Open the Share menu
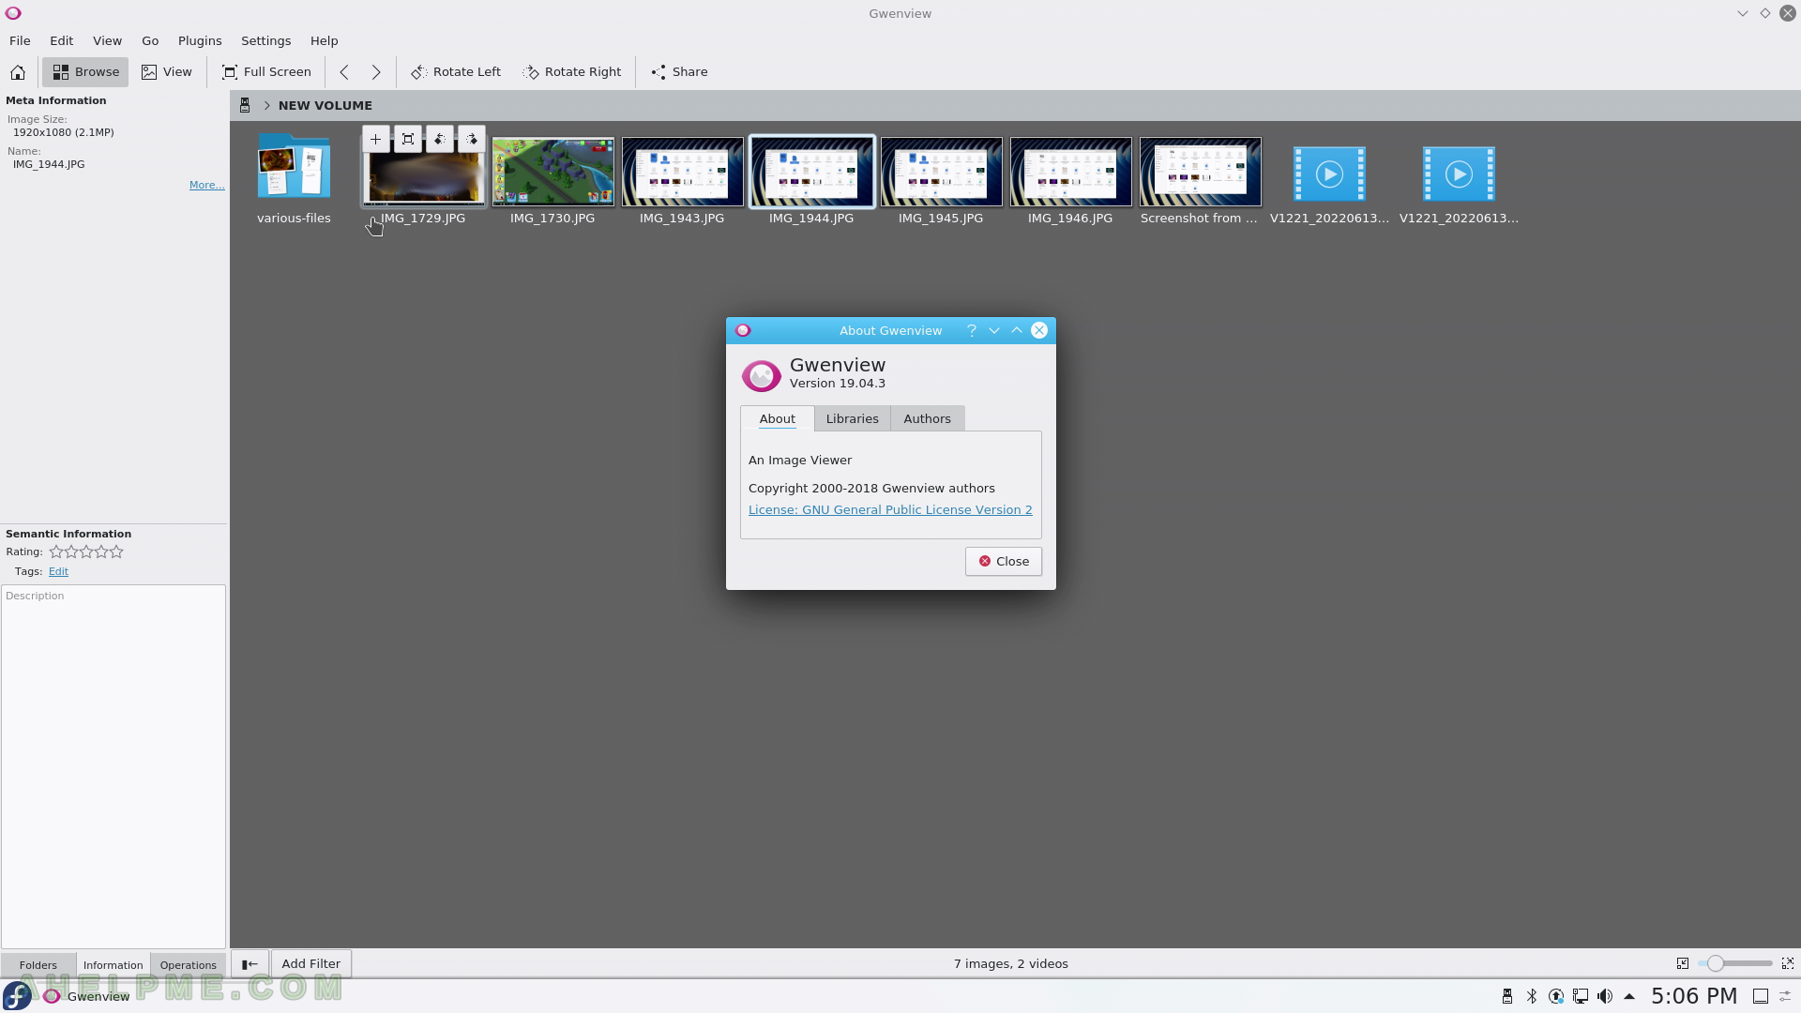 pyautogui.click(x=679, y=72)
